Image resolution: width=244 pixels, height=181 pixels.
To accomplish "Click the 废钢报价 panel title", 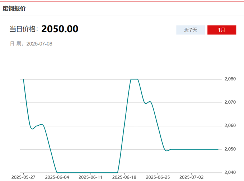I will point(14,8).
